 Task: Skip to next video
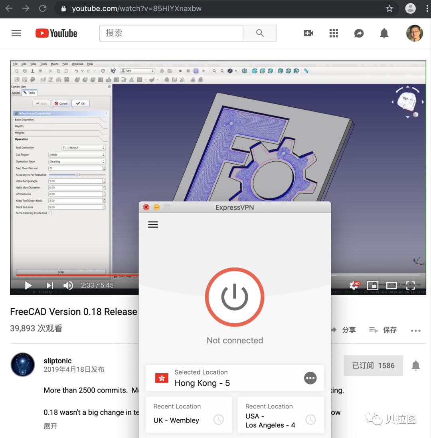tap(49, 285)
